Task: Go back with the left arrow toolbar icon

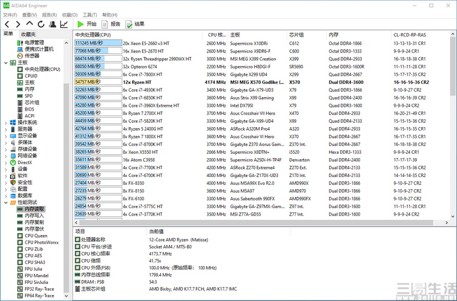Action: click(7, 24)
